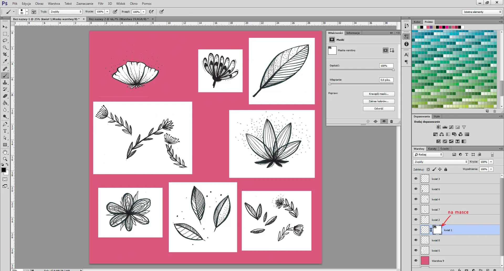Hide the kwiat 1 layer

416,230
